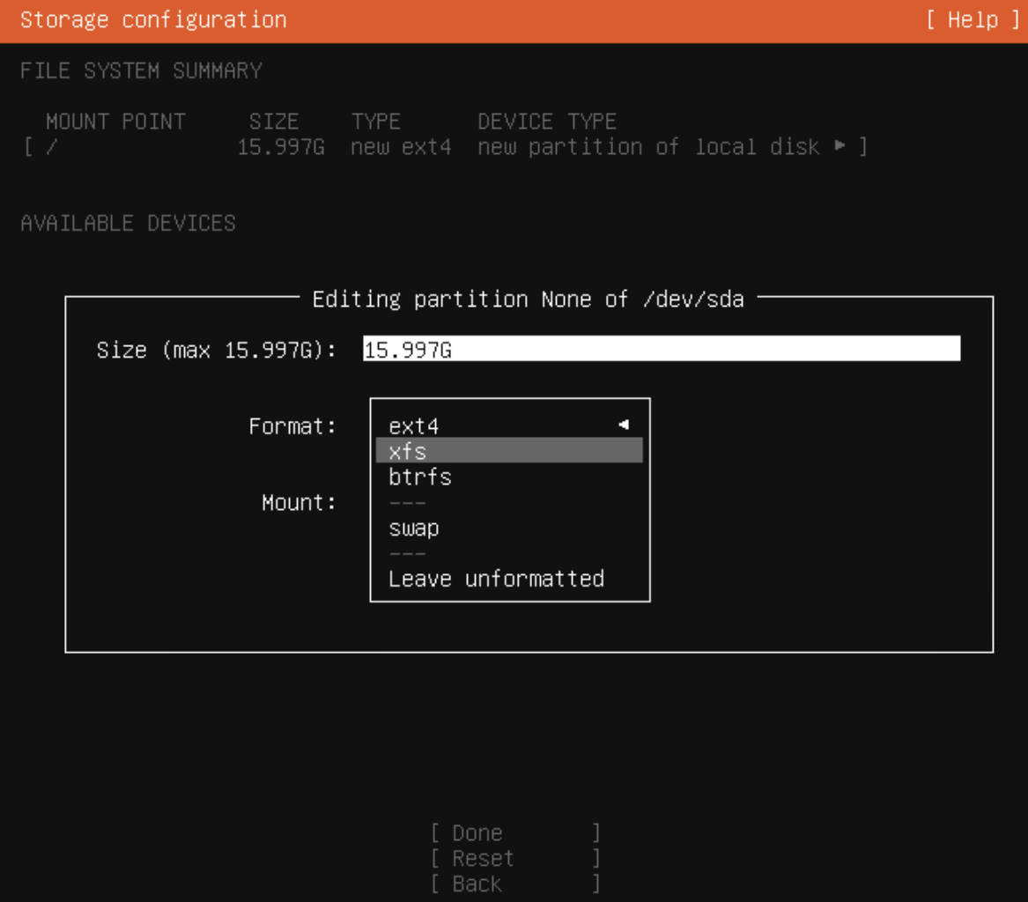This screenshot has height=902, width=1028.
Task: Click the '/' mount point entry
Action: [52, 147]
